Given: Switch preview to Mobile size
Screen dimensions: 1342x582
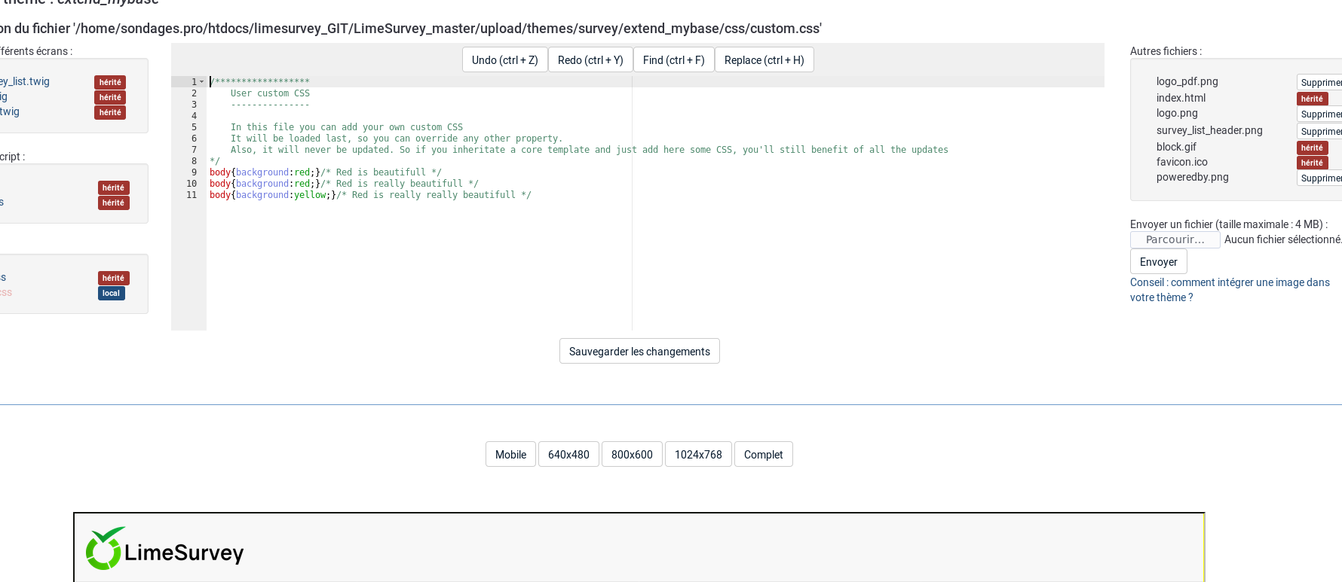Looking at the screenshot, I should (x=510, y=455).
